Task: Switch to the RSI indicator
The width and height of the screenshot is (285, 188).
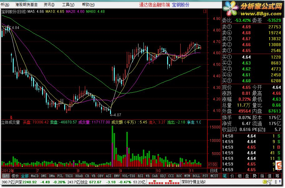Action: (x=140, y=176)
